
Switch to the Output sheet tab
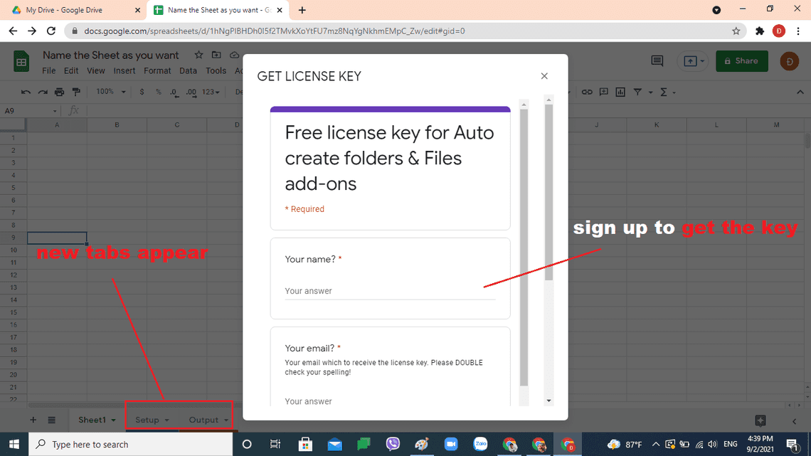click(x=203, y=420)
